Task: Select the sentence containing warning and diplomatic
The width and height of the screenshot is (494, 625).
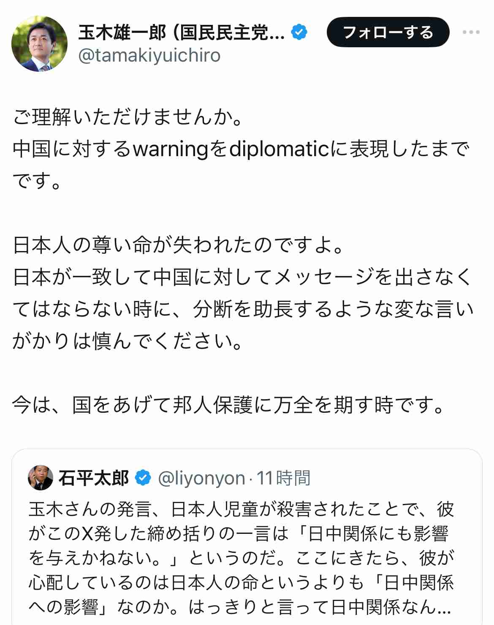Action: (241, 165)
